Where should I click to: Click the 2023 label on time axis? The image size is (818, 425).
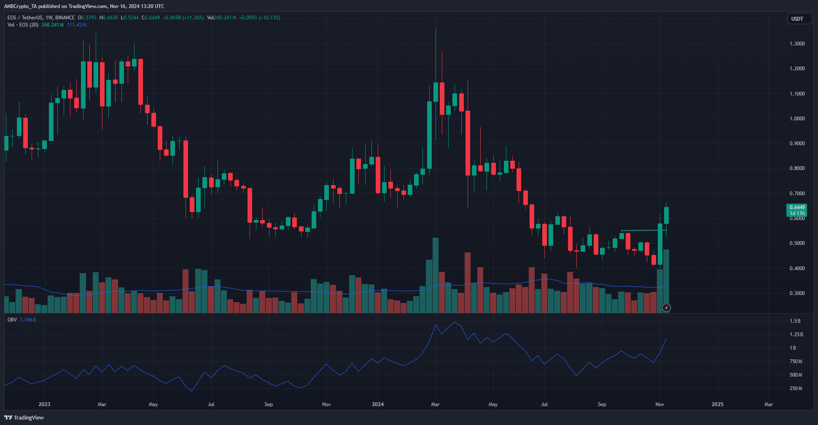coord(44,404)
